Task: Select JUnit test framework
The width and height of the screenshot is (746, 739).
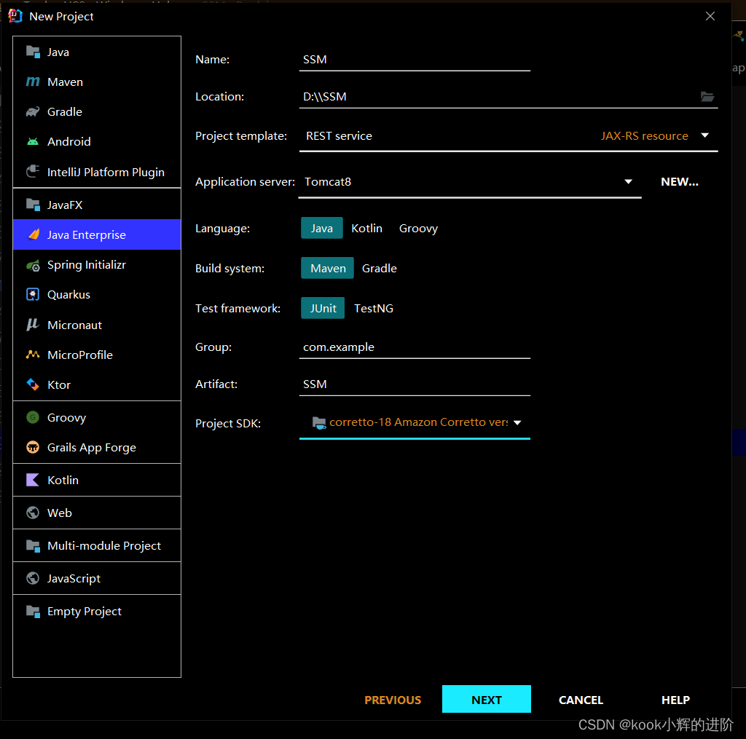Action: tap(323, 308)
